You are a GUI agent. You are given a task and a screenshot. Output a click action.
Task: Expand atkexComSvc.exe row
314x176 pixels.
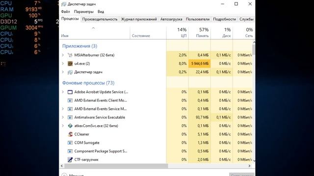(63, 126)
